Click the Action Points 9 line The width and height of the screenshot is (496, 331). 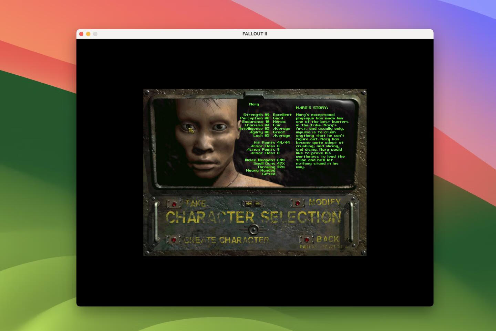(263, 150)
